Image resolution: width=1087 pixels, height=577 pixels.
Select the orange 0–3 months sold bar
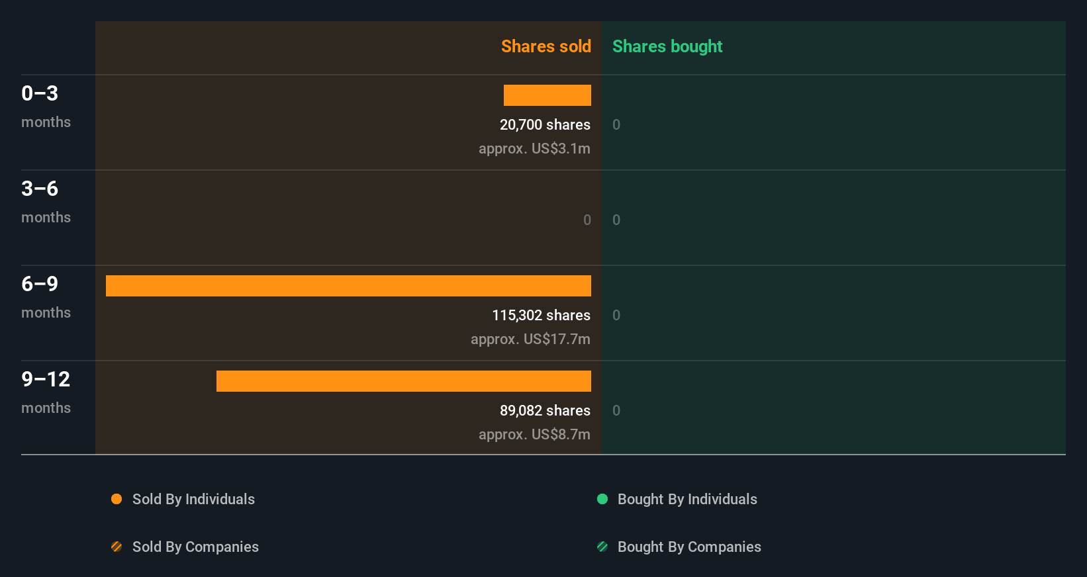click(x=547, y=95)
